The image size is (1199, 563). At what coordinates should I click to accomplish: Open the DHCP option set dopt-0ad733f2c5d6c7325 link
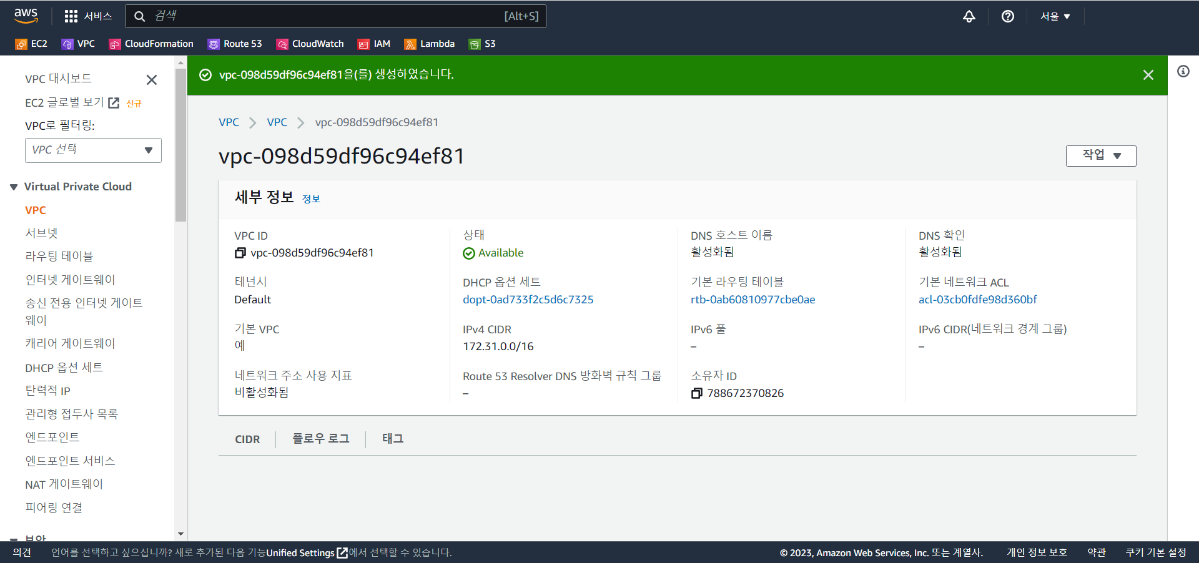click(x=528, y=300)
